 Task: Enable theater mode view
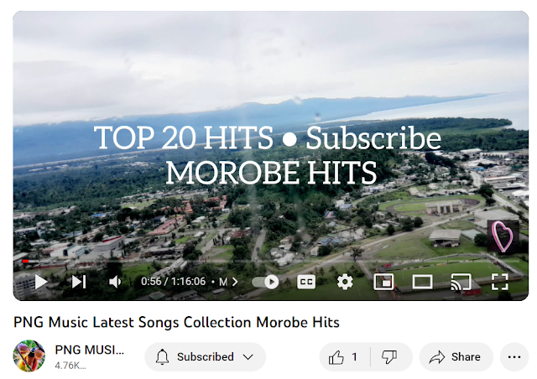(422, 282)
